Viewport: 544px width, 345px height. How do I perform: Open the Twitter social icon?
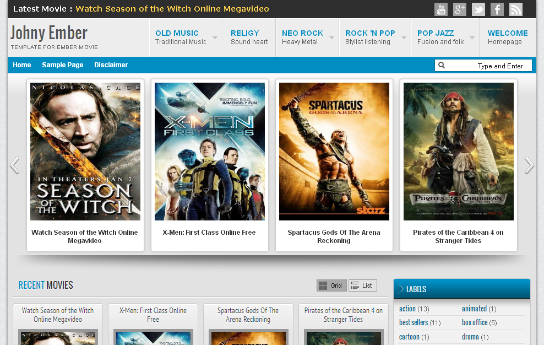(x=478, y=9)
